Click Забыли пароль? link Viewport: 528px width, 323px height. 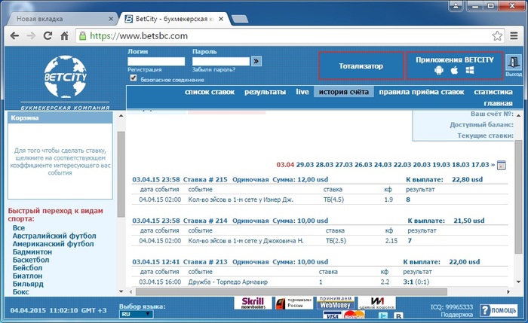click(213, 69)
